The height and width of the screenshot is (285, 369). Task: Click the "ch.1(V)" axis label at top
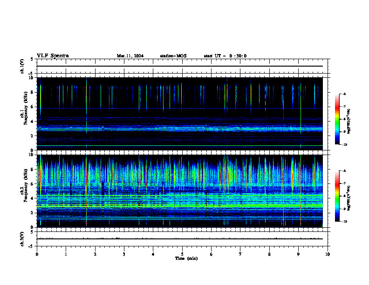[22, 66]
